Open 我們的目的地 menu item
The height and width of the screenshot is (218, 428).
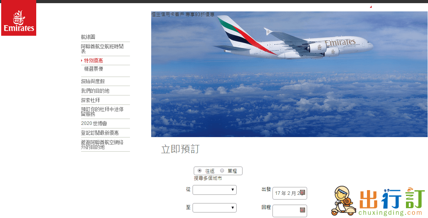pos(95,91)
